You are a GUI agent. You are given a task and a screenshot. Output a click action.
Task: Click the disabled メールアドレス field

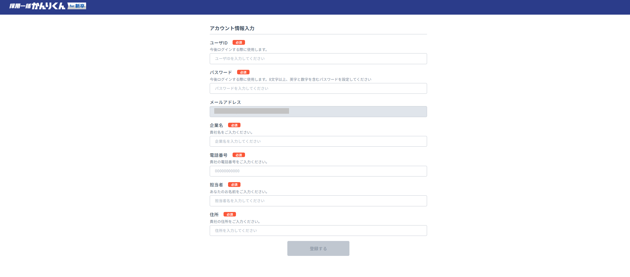pyautogui.click(x=318, y=111)
